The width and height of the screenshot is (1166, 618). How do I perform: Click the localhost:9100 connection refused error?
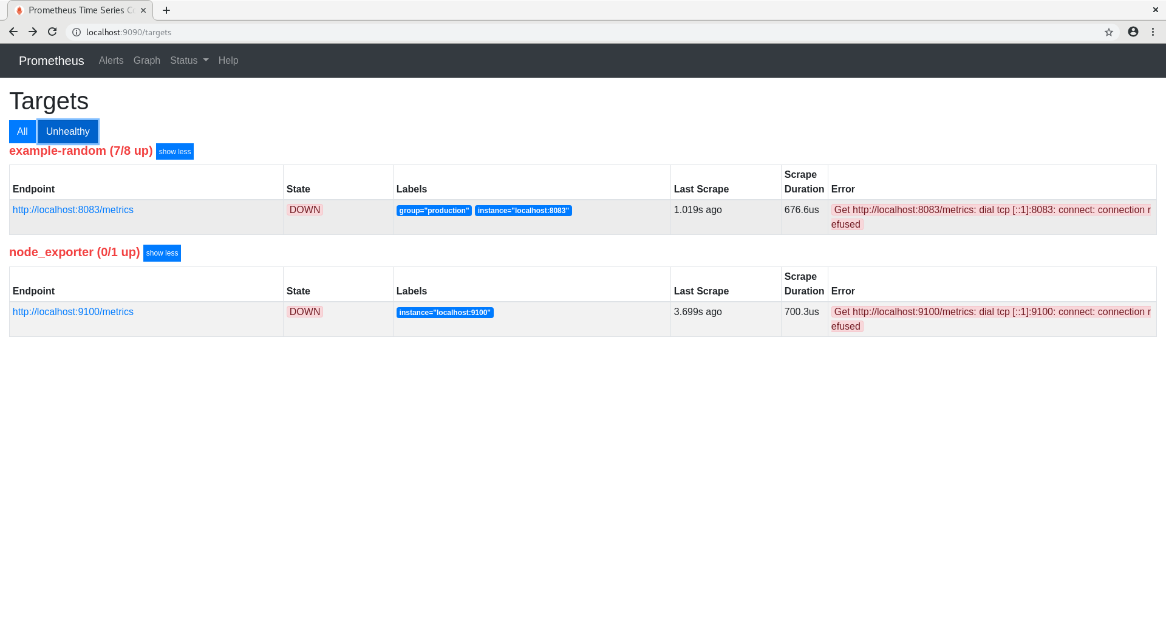(x=991, y=319)
